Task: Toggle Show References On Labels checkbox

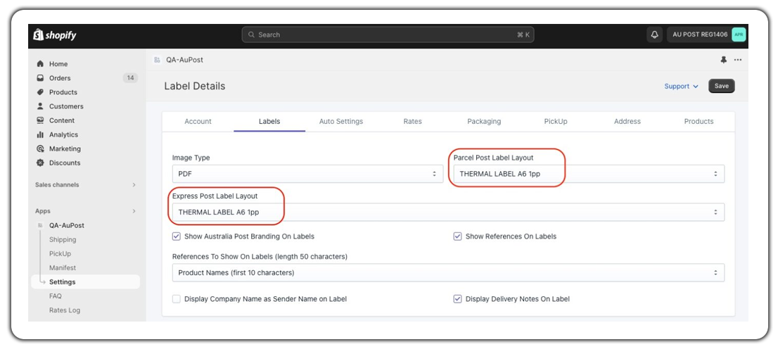Action: click(457, 236)
